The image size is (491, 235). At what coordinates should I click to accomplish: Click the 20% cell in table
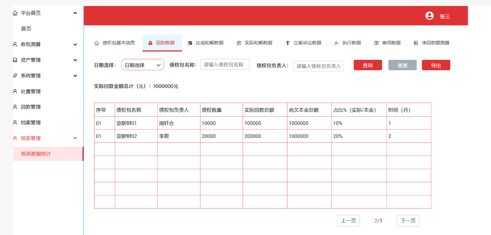coord(359,136)
